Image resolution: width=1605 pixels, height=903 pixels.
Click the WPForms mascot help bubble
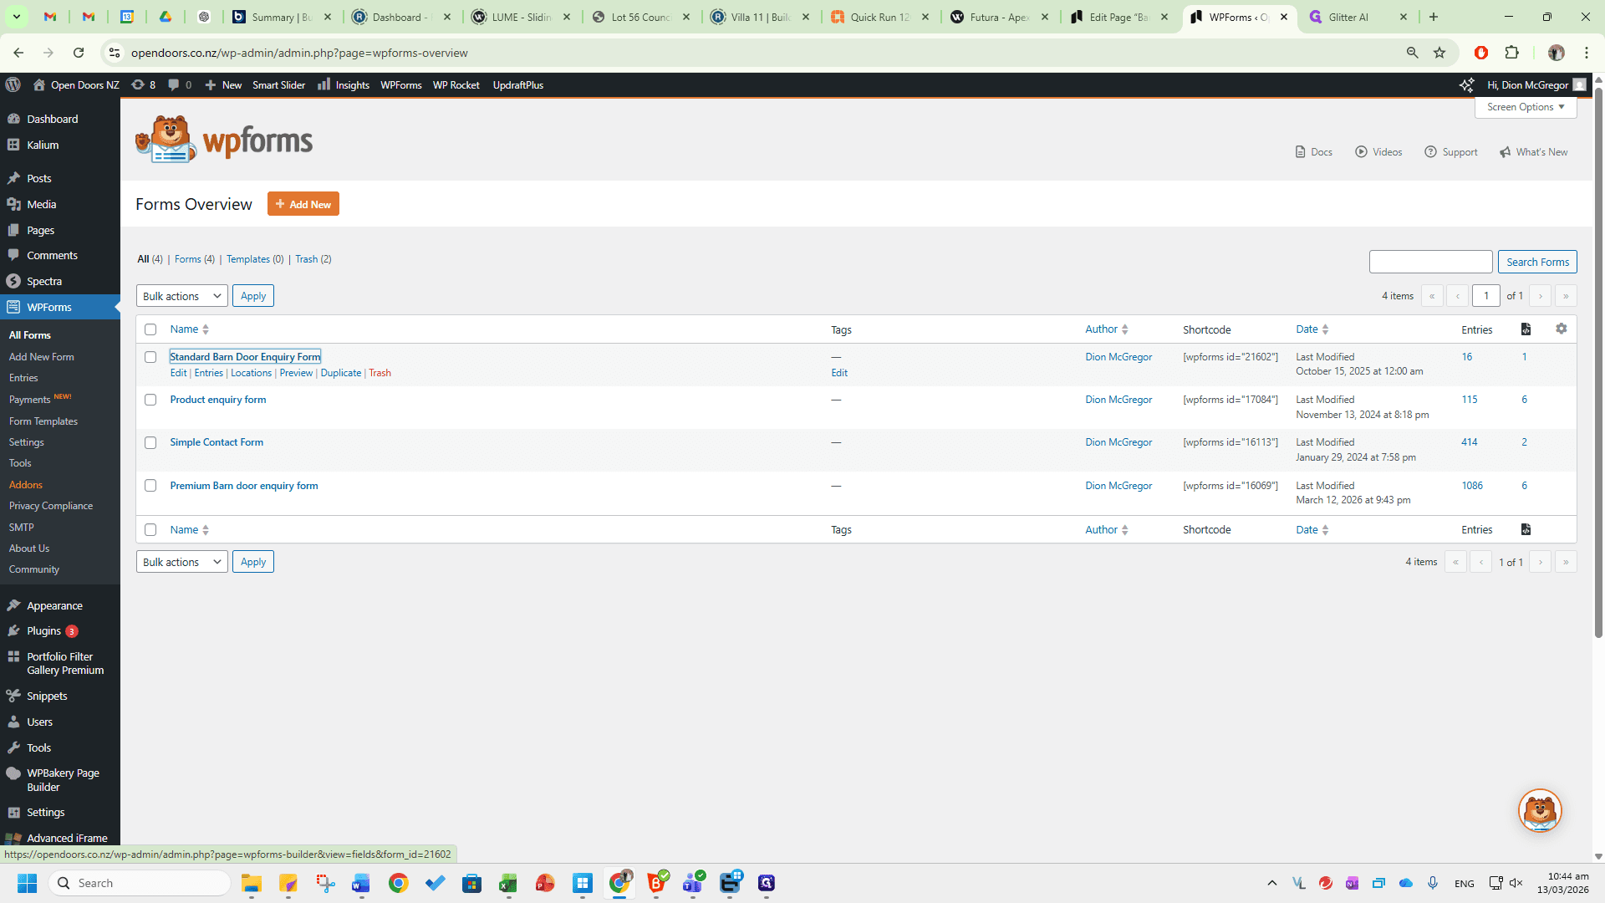[x=1540, y=811]
